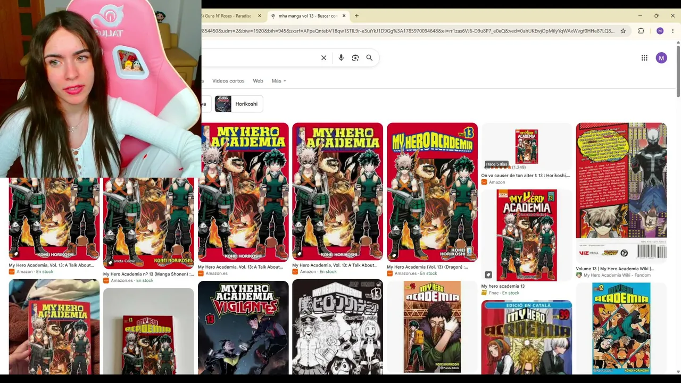Open the 'On va causer de ton alter' link

pos(526,176)
